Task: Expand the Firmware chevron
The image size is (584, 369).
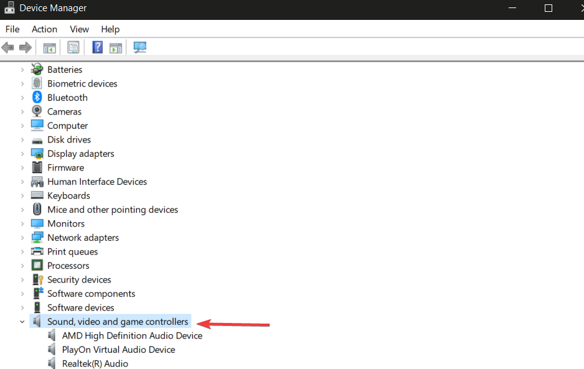Action: [x=22, y=168]
